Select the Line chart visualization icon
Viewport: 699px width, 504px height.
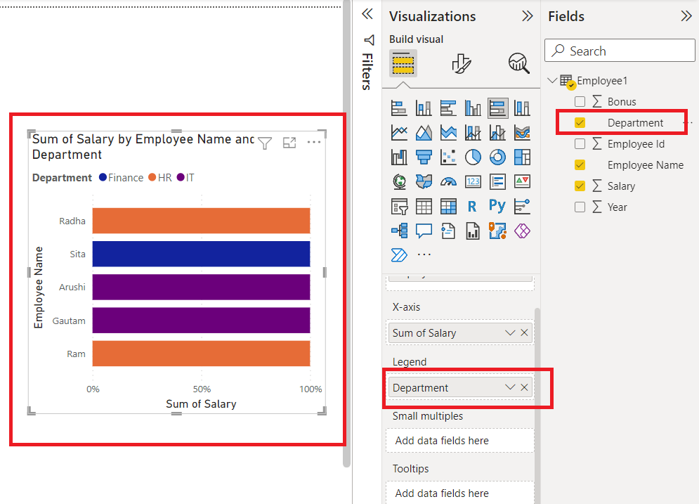coord(398,132)
